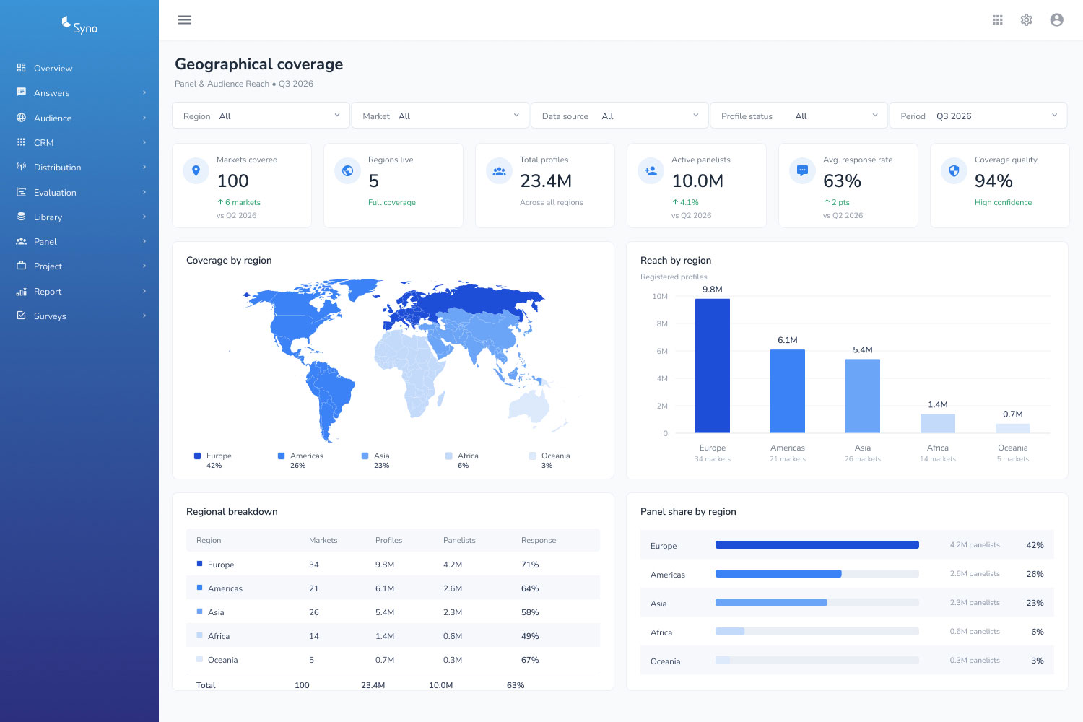
Task: Click the Europe legend swatch under the map
Action: point(197,456)
